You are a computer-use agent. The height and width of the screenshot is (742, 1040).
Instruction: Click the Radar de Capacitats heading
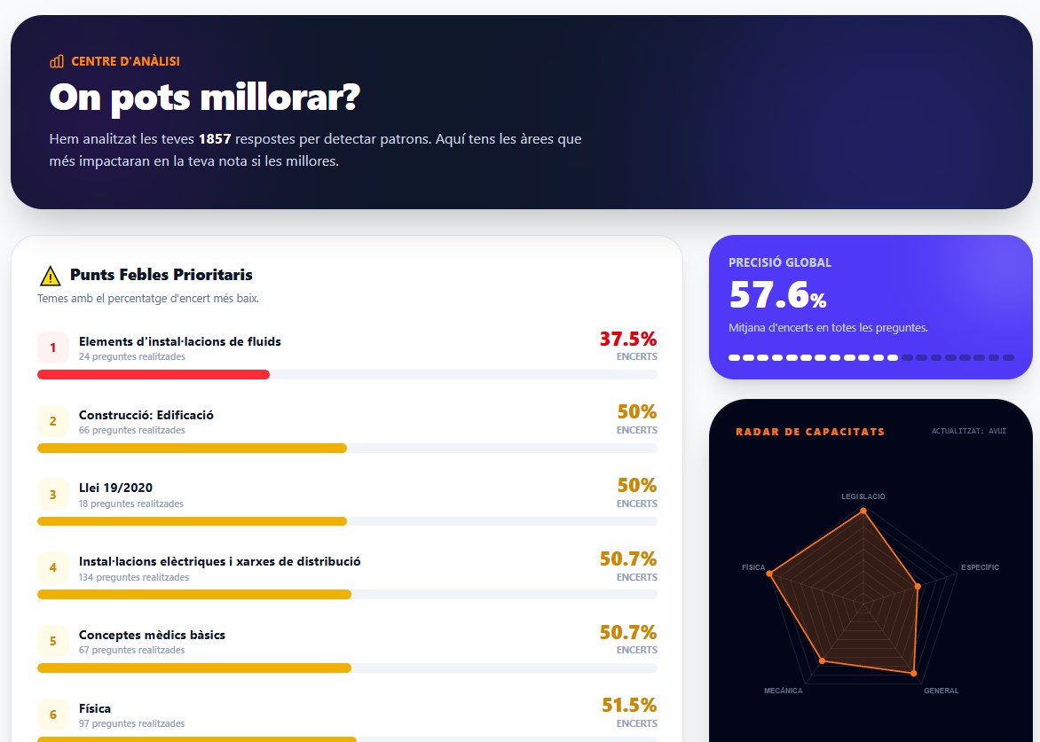pyautogui.click(x=810, y=432)
